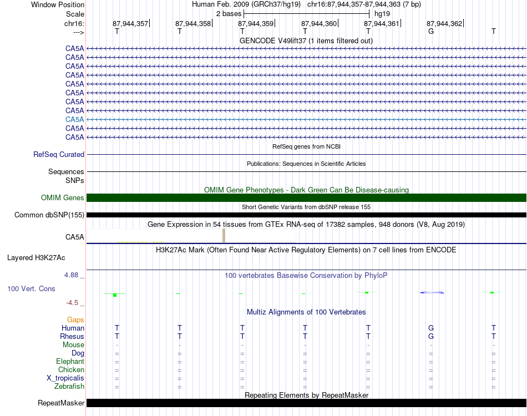Click the Window Position label
The height and width of the screenshot is (416, 527).
point(58,4)
